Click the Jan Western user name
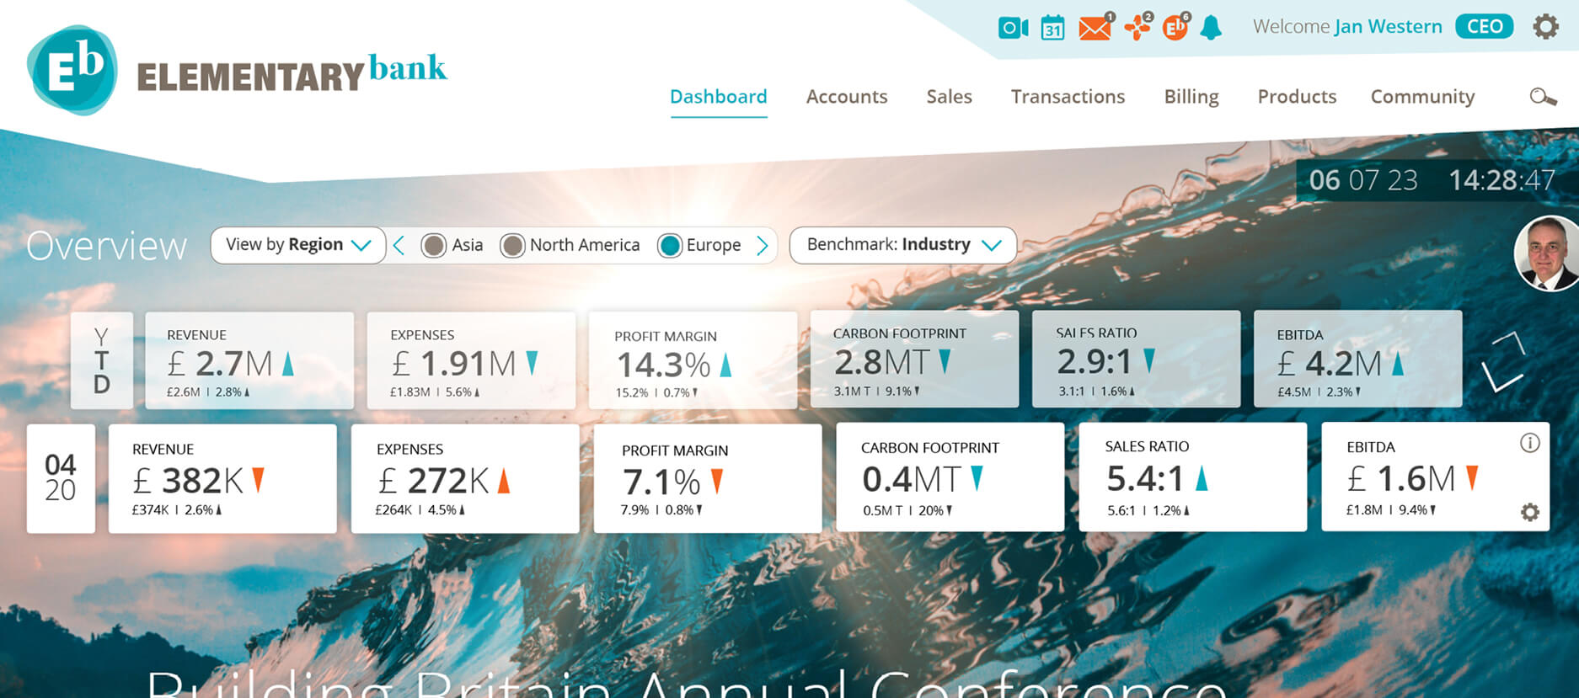The width and height of the screenshot is (1579, 698). 1389,27
